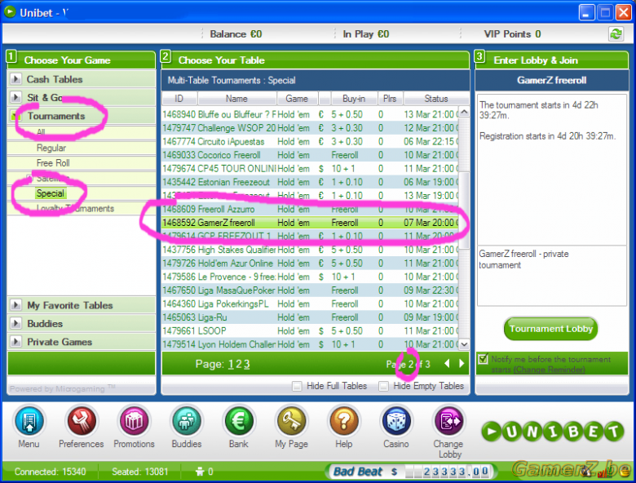Viewport: 636px width, 483px height.
Task: Refresh balance with the green refresh icon
Action: click(x=616, y=34)
